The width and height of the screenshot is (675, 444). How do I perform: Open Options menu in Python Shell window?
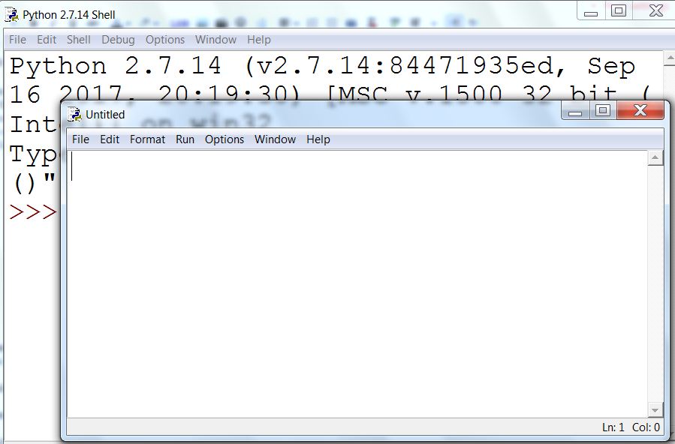coord(165,40)
